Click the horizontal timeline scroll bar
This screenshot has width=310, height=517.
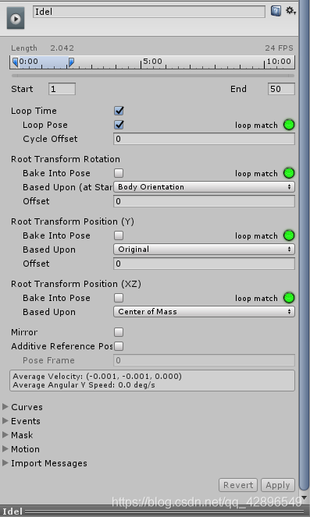click(x=152, y=76)
